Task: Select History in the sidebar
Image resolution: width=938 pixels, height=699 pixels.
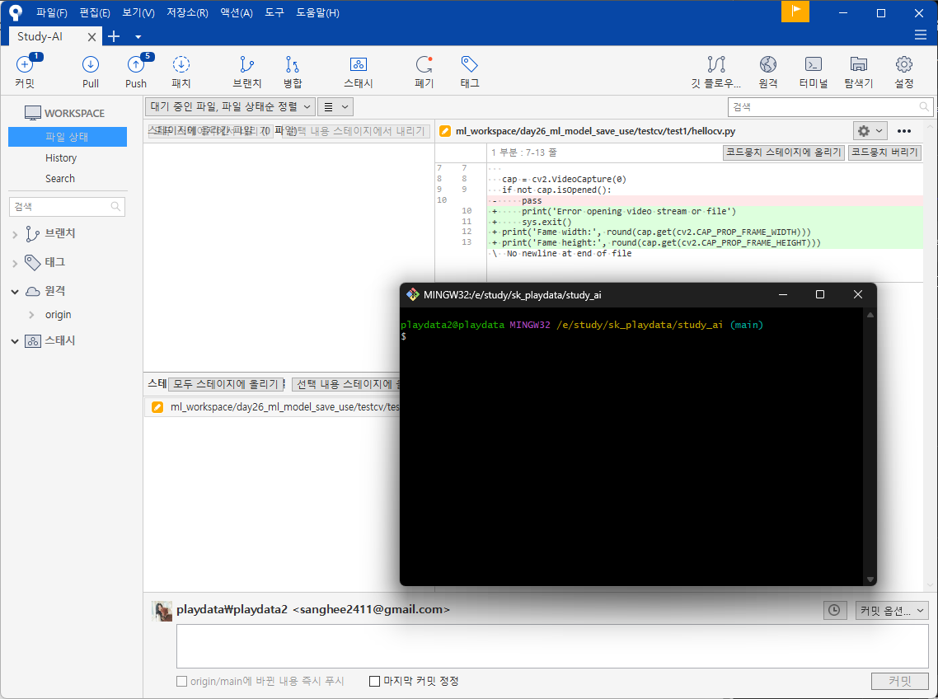Action: tap(61, 158)
